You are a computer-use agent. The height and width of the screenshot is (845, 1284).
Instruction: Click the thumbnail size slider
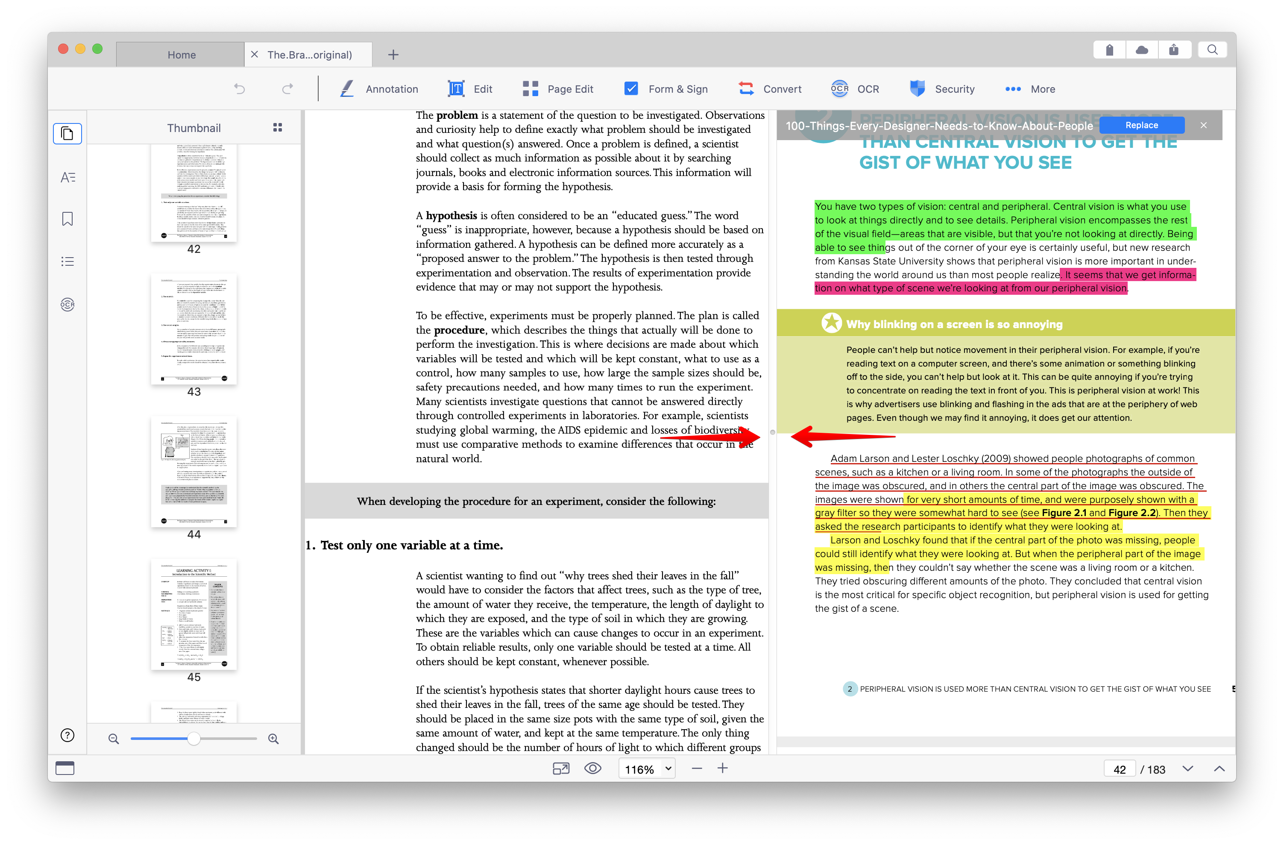click(x=193, y=739)
